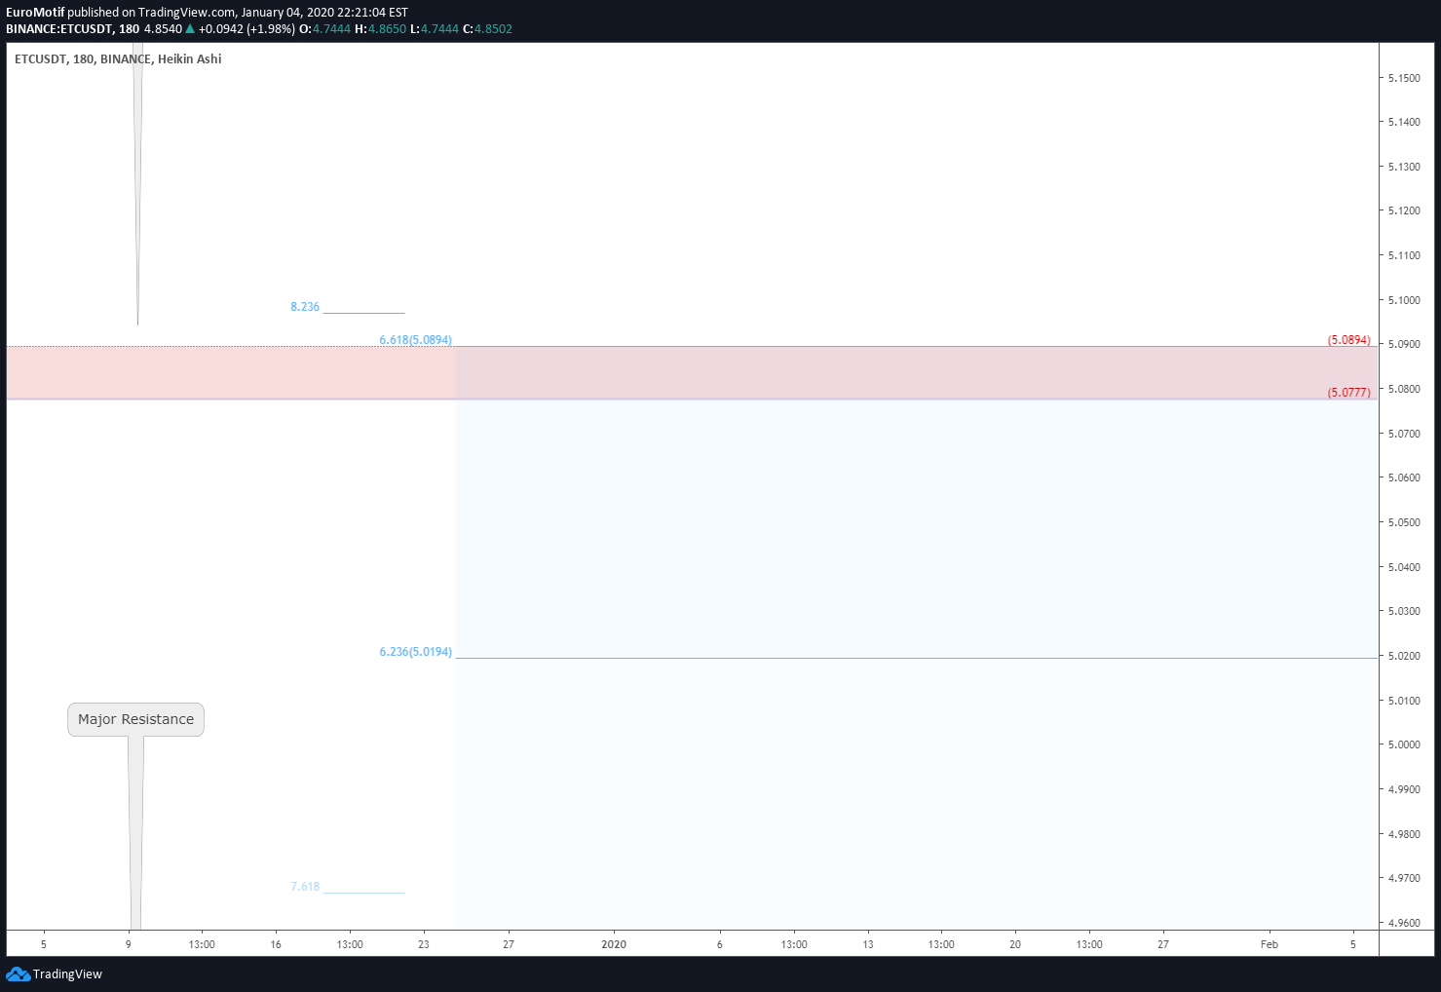Click the EuroMotif author name
Viewport: 1441px width, 992px height.
35,13
